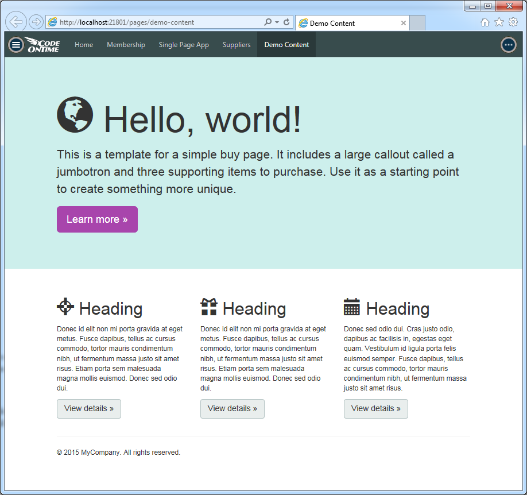The image size is (527, 495).
Task: Click the Code OnTime logo
Action: point(42,45)
